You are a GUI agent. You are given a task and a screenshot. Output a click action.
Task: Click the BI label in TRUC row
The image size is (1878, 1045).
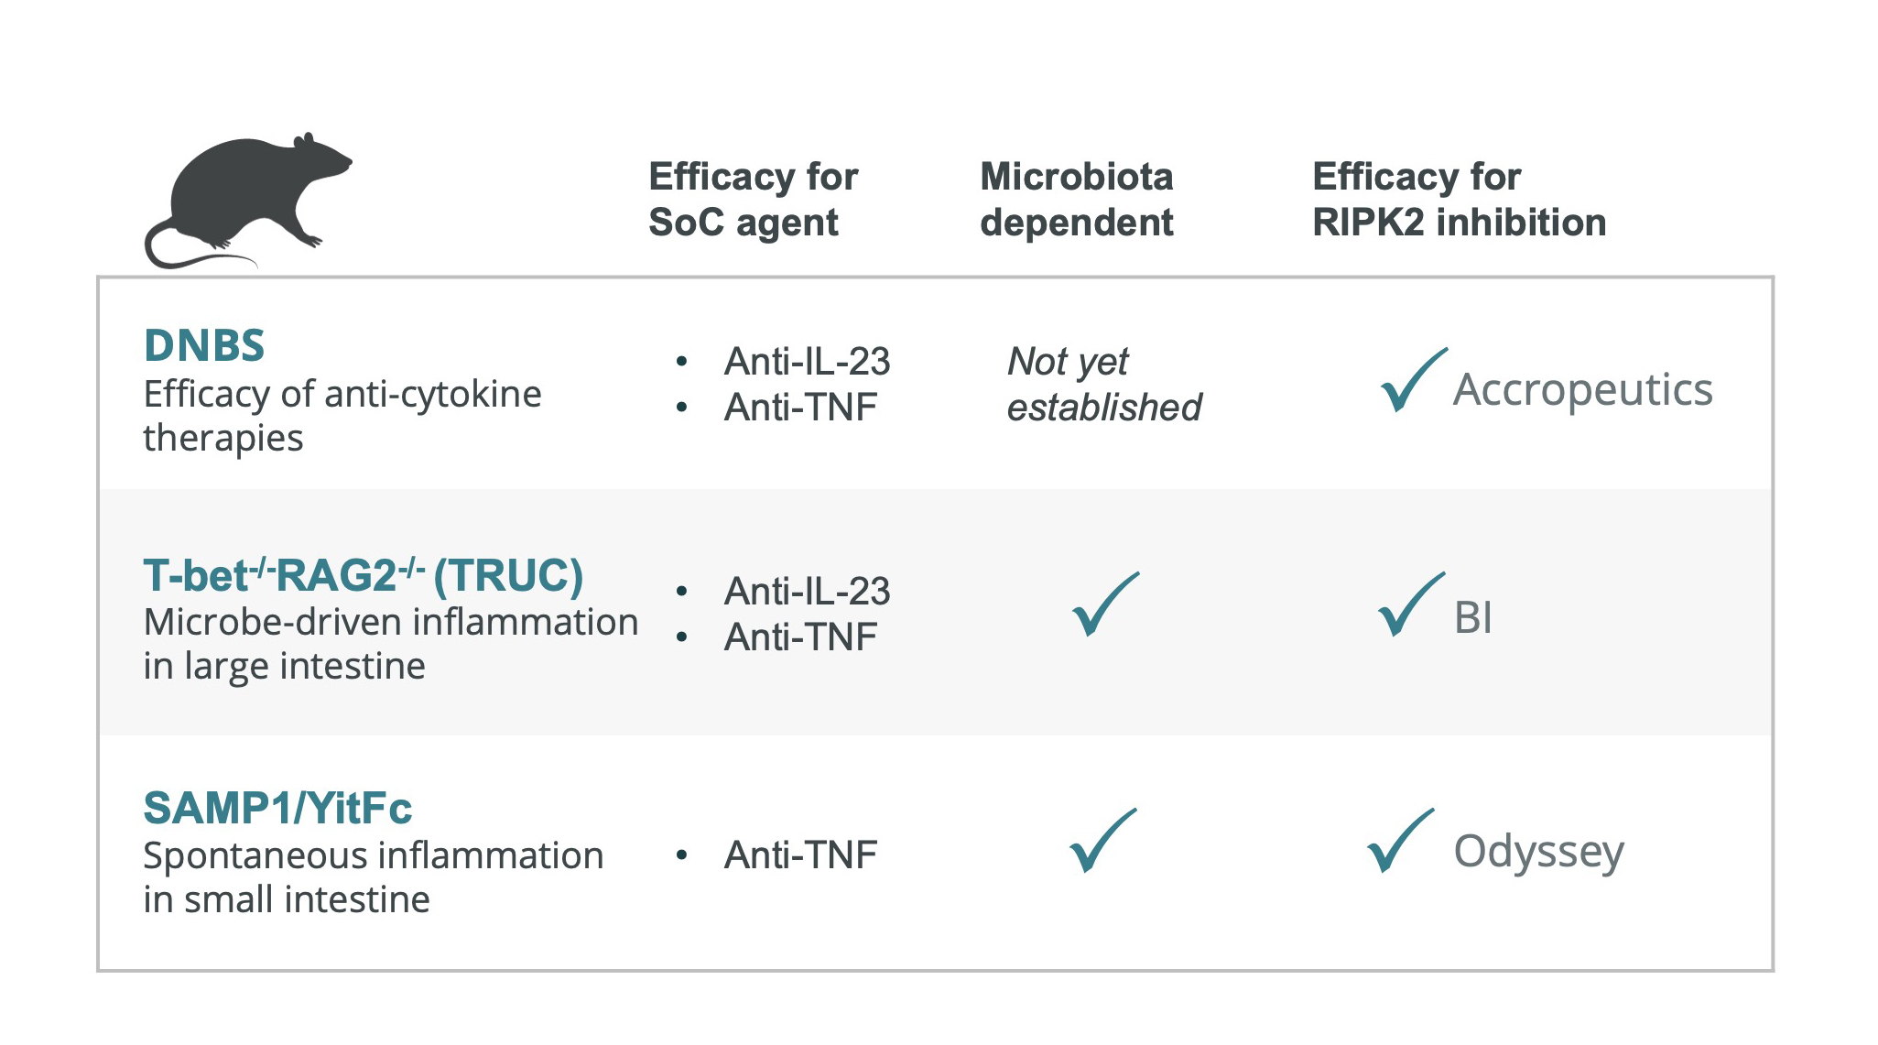(x=1472, y=617)
